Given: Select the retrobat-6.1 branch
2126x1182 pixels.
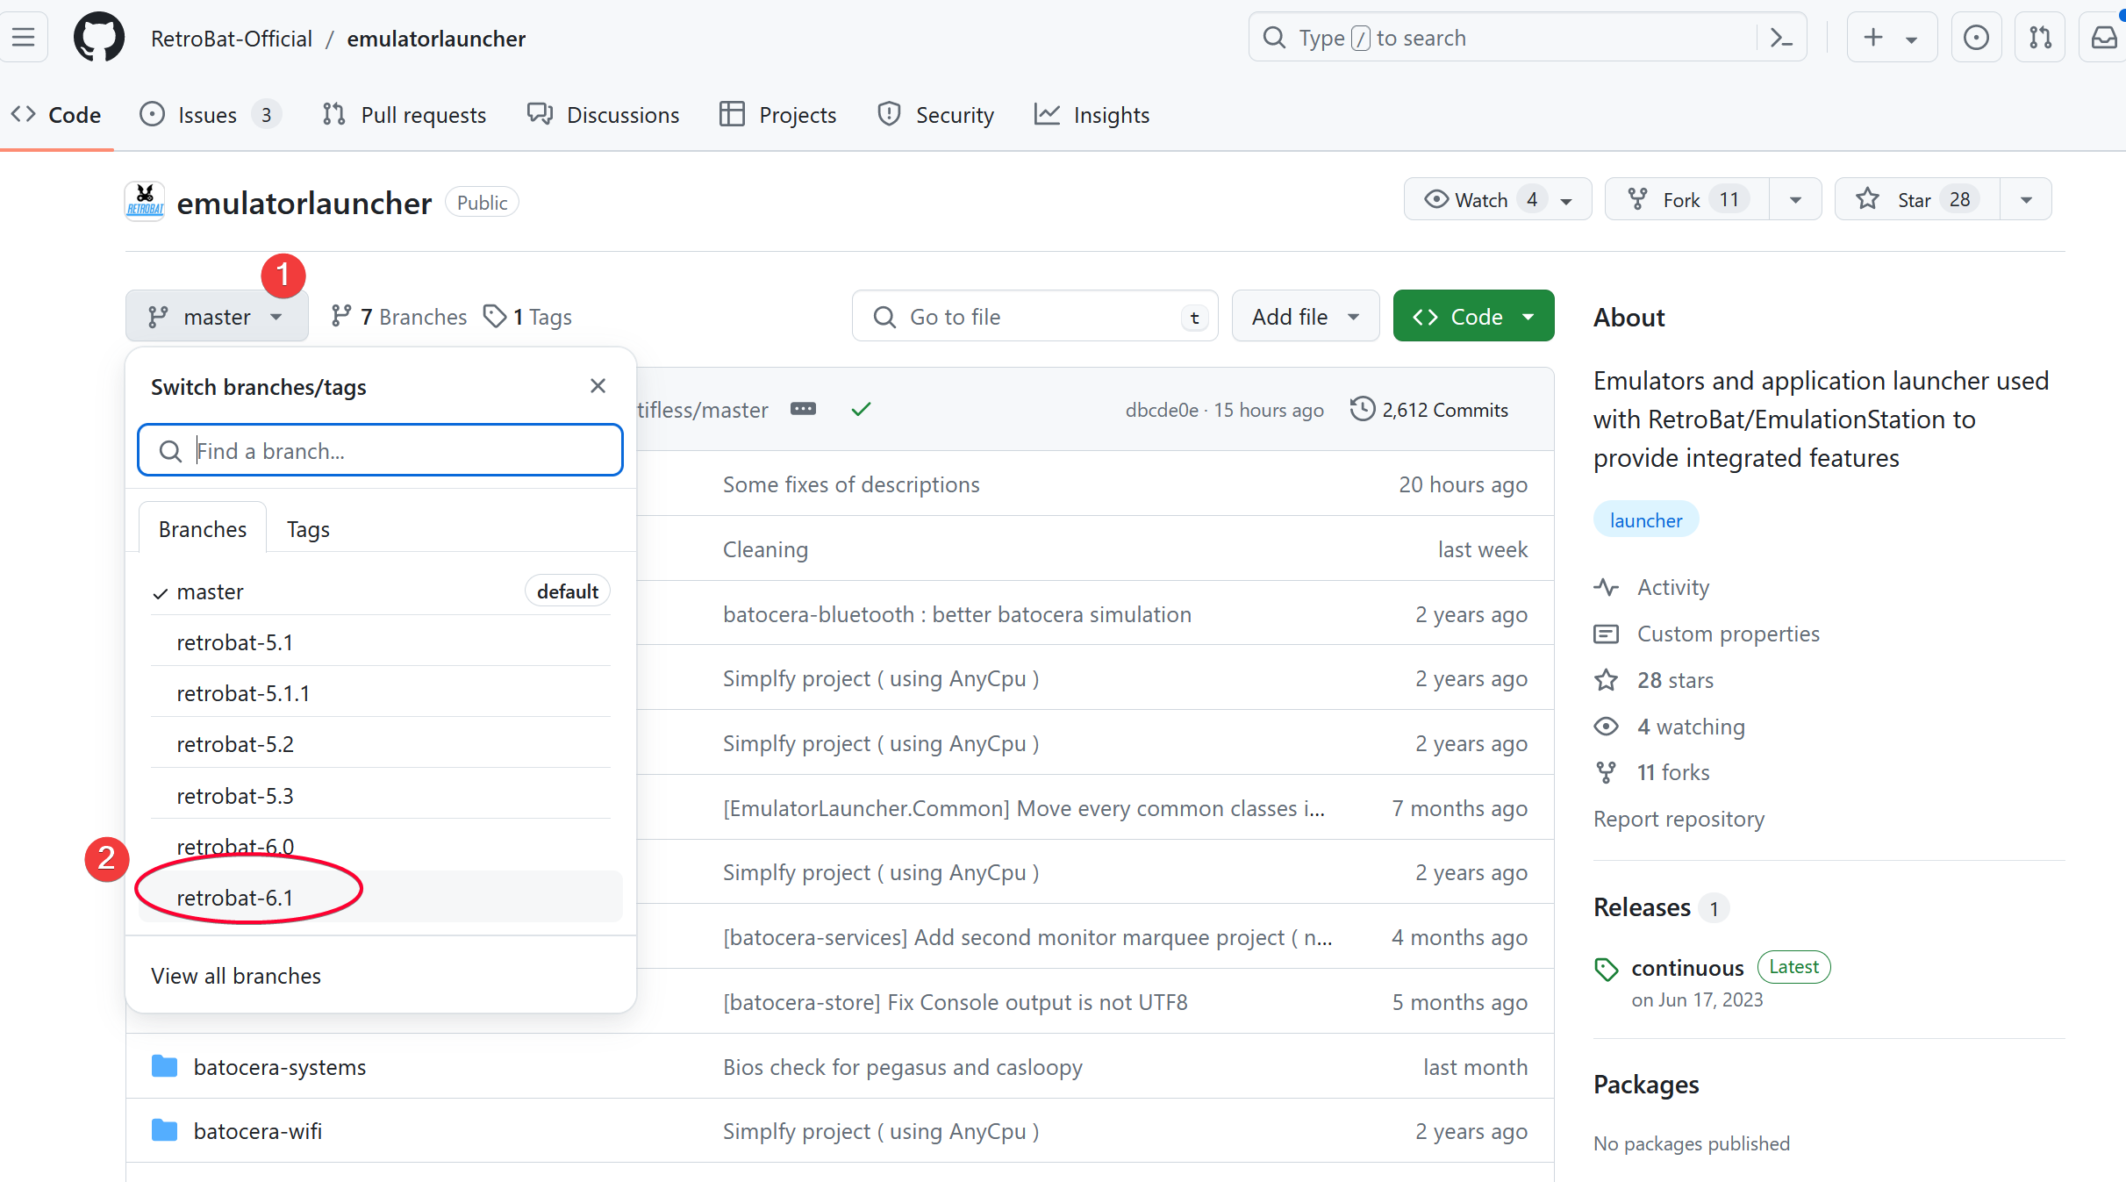Looking at the screenshot, I should (380, 898).
